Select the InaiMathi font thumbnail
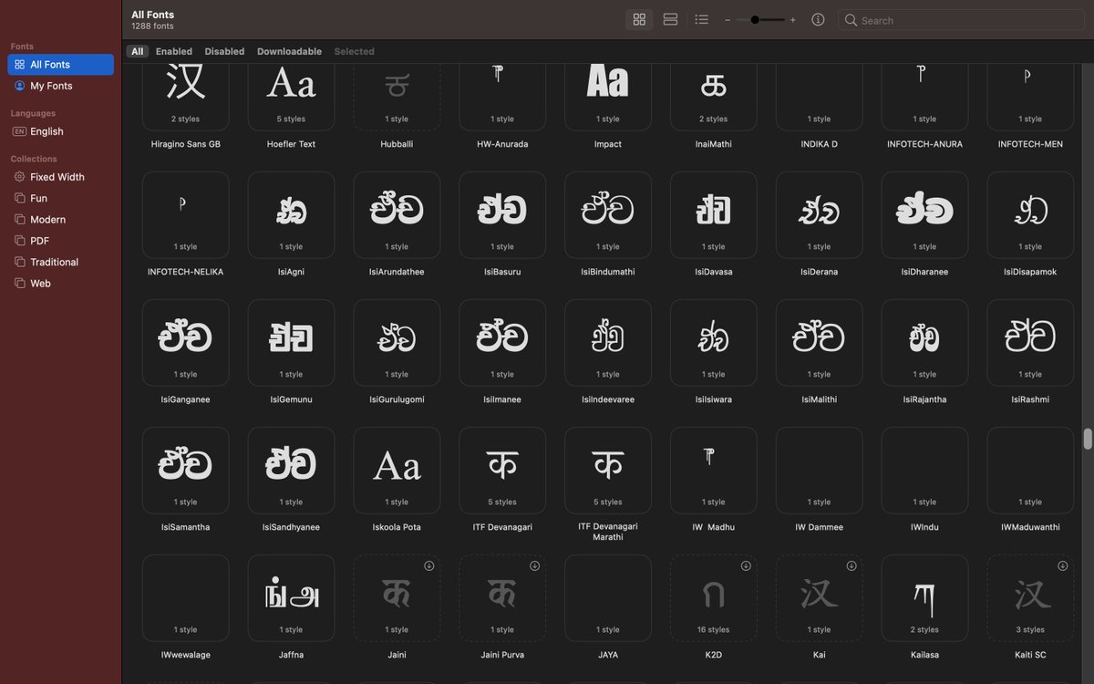Screen dimensions: 1094x684 click(714, 96)
